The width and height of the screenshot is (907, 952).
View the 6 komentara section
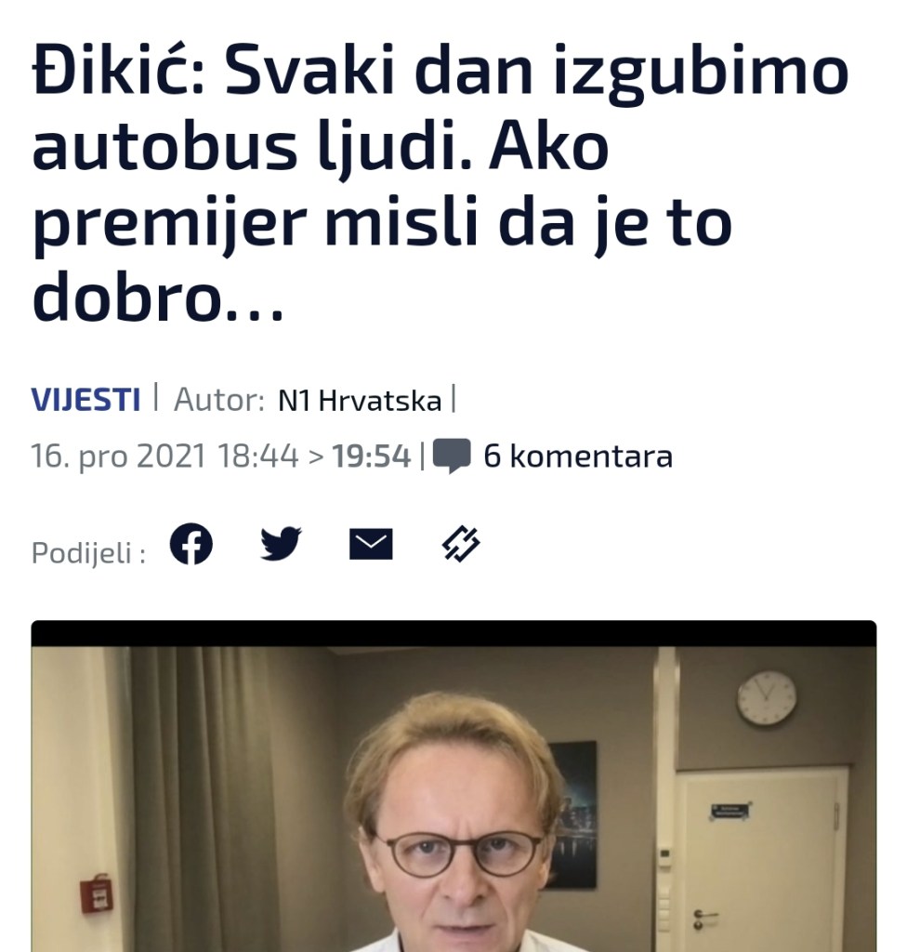tap(577, 456)
